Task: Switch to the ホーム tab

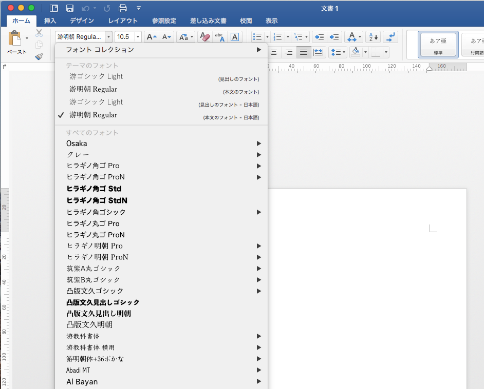Action: [x=21, y=21]
